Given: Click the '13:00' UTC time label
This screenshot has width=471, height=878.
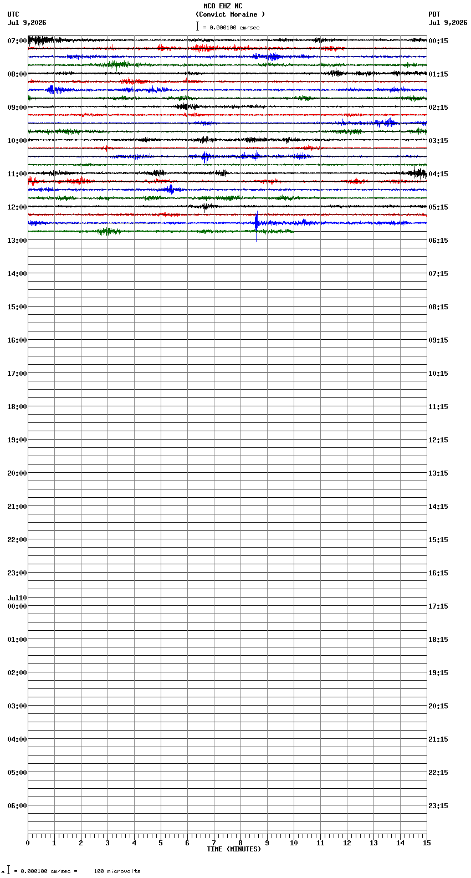Looking at the screenshot, I should click(x=17, y=241).
